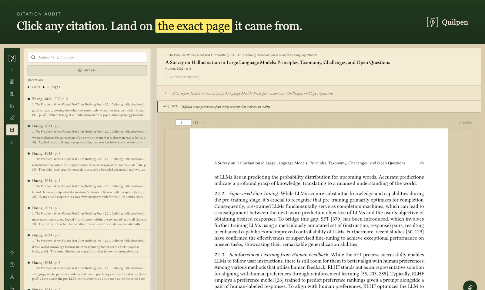The width and height of the screenshot is (485, 290).
Task: Filter citations by PDF page 1
Action: pos(52,87)
